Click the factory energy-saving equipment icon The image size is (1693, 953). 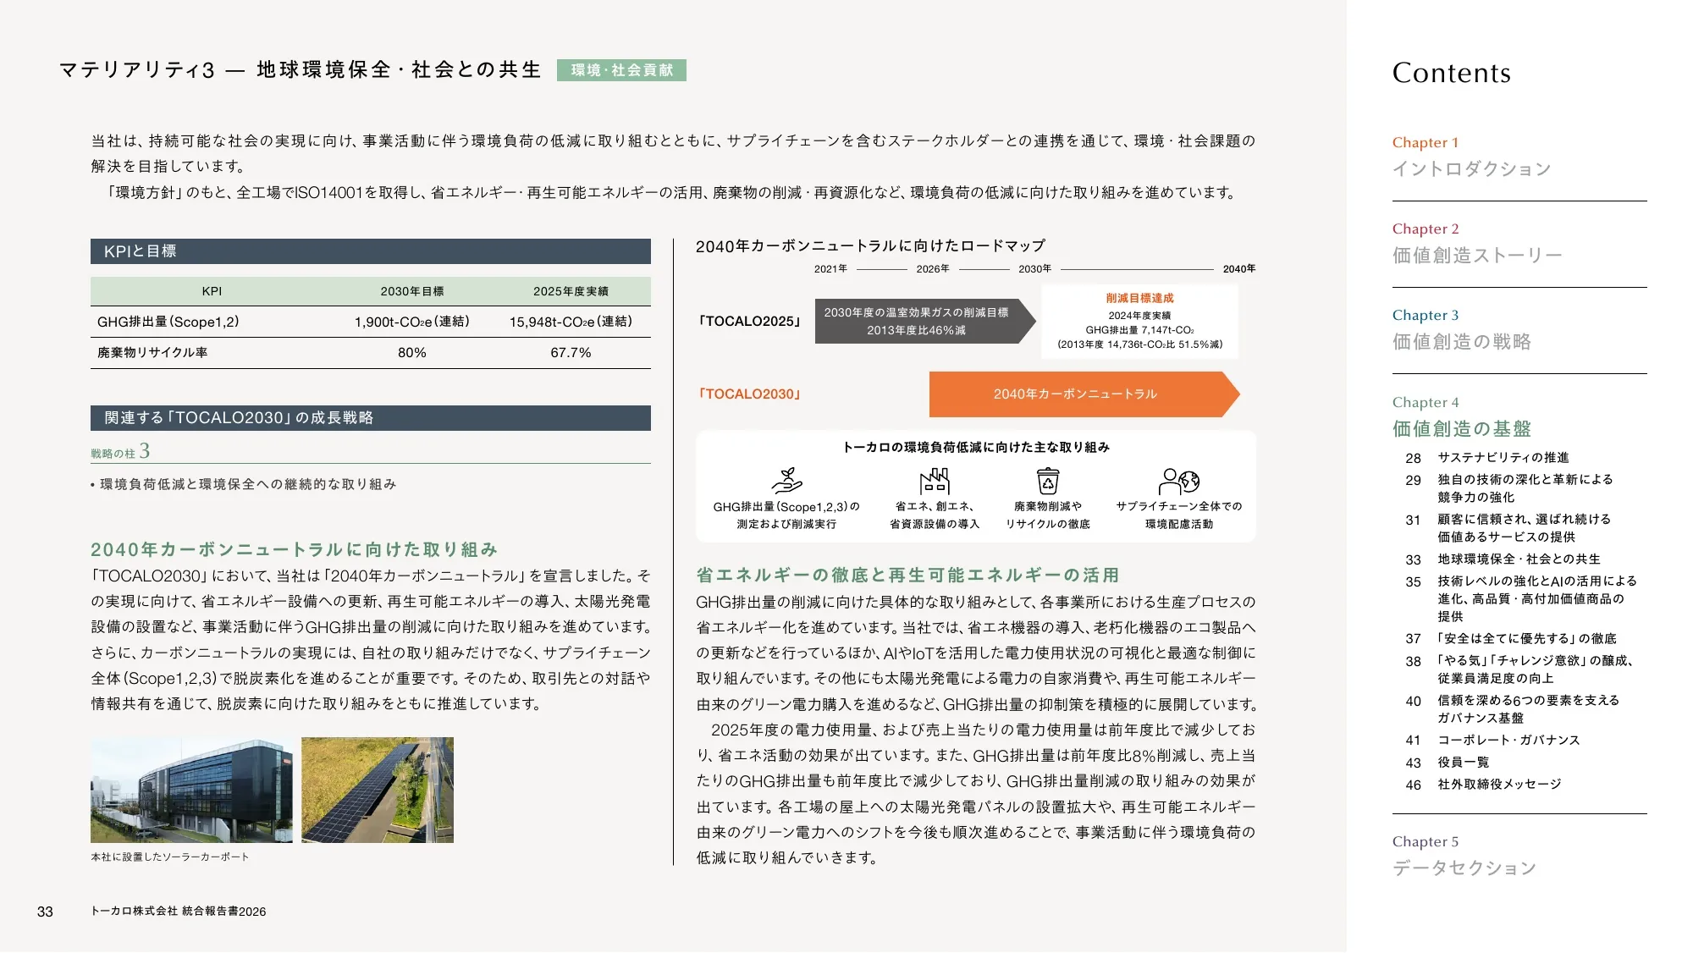point(935,481)
